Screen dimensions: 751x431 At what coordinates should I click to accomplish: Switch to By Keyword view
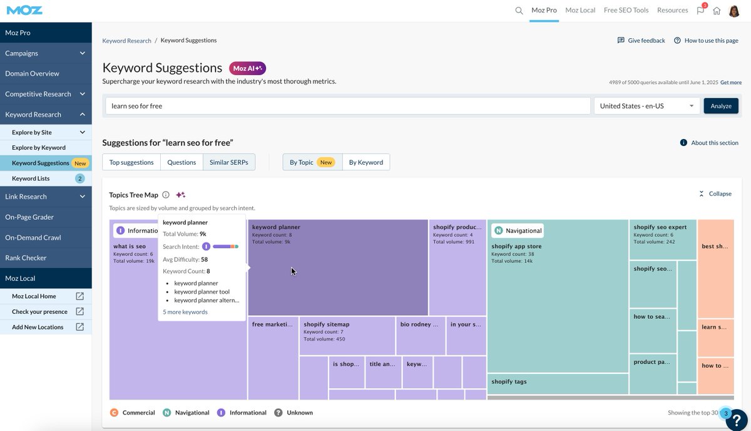coord(366,162)
